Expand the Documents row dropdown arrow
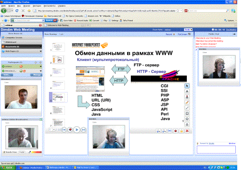This screenshot has width=241, height=170. coord(40,46)
